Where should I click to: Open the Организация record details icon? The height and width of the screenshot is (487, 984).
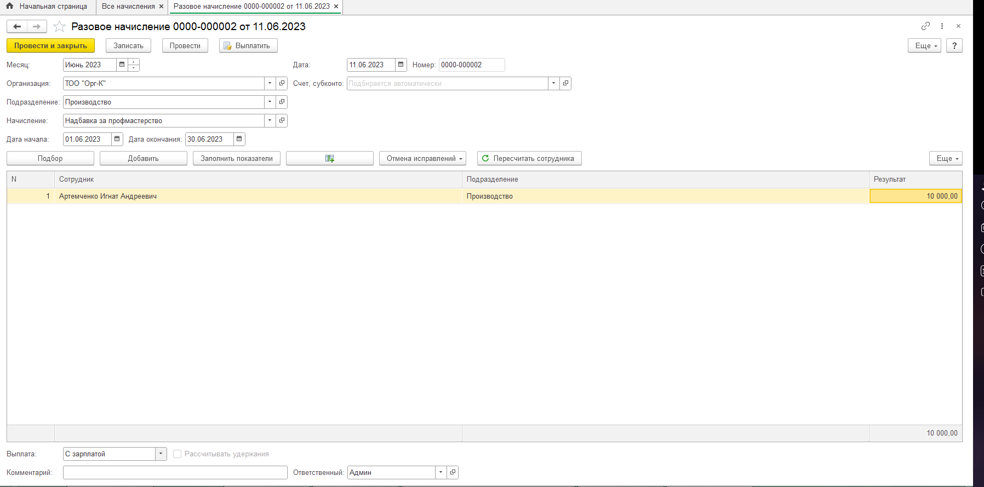coord(282,84)
